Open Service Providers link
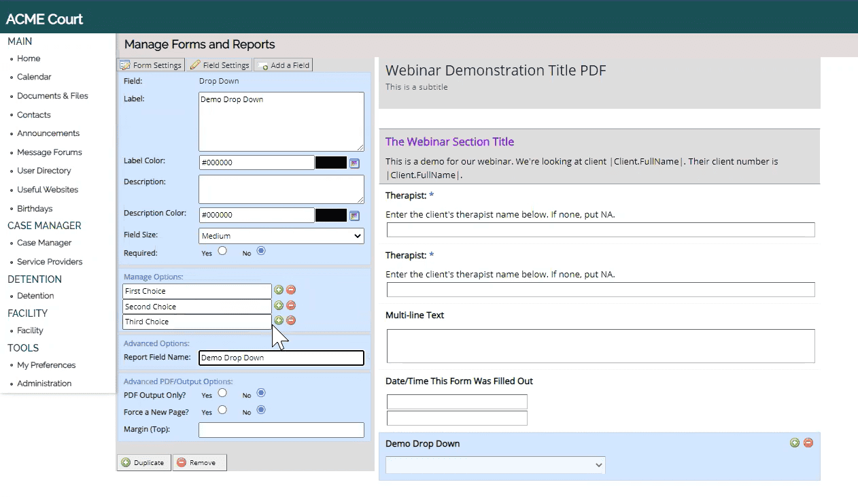 (x=50, y=262)
